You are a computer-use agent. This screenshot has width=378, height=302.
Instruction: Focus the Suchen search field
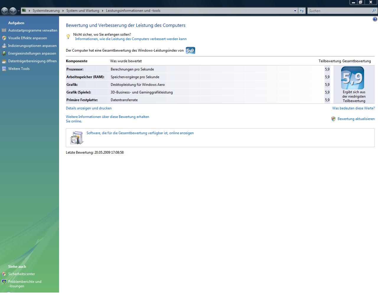[340, 11]
